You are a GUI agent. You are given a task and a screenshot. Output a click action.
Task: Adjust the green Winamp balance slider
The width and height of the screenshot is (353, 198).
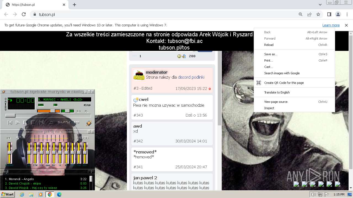coord(68,111)
